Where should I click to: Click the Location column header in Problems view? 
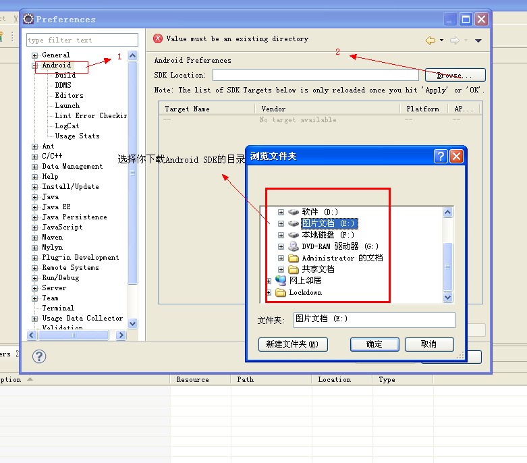click(x=342, y=379)
